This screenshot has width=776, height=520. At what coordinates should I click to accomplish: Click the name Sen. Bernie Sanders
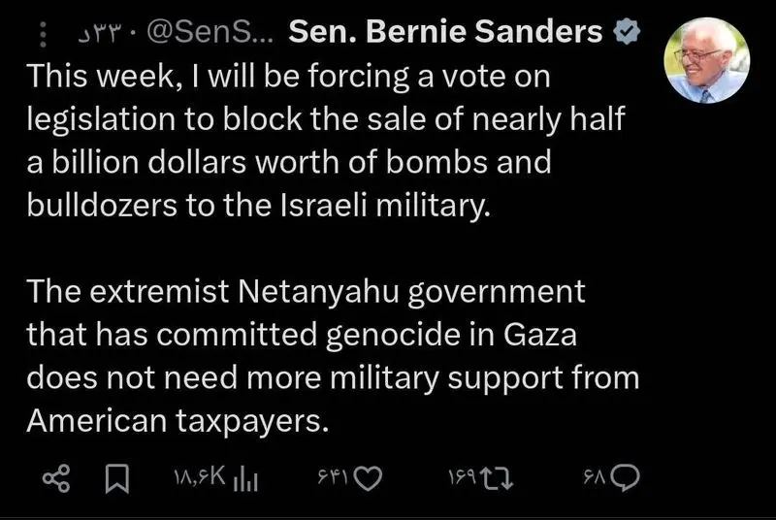[446, 34]
